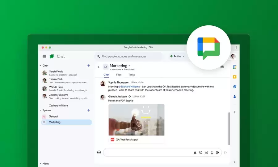Click Sophie Thompson's message avatar
The width and height of the screenshot is (278, 167).
103,83
